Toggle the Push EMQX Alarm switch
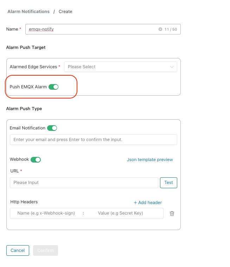This screenshot has height=267, width=230. point(53,87)
